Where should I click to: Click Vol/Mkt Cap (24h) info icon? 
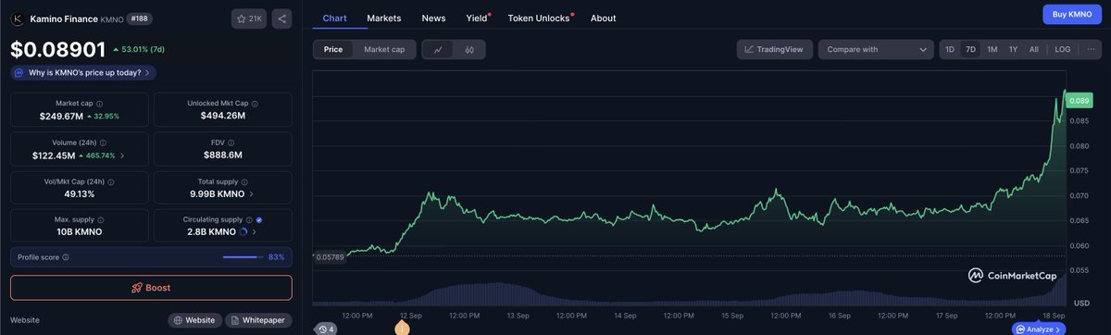112,181
